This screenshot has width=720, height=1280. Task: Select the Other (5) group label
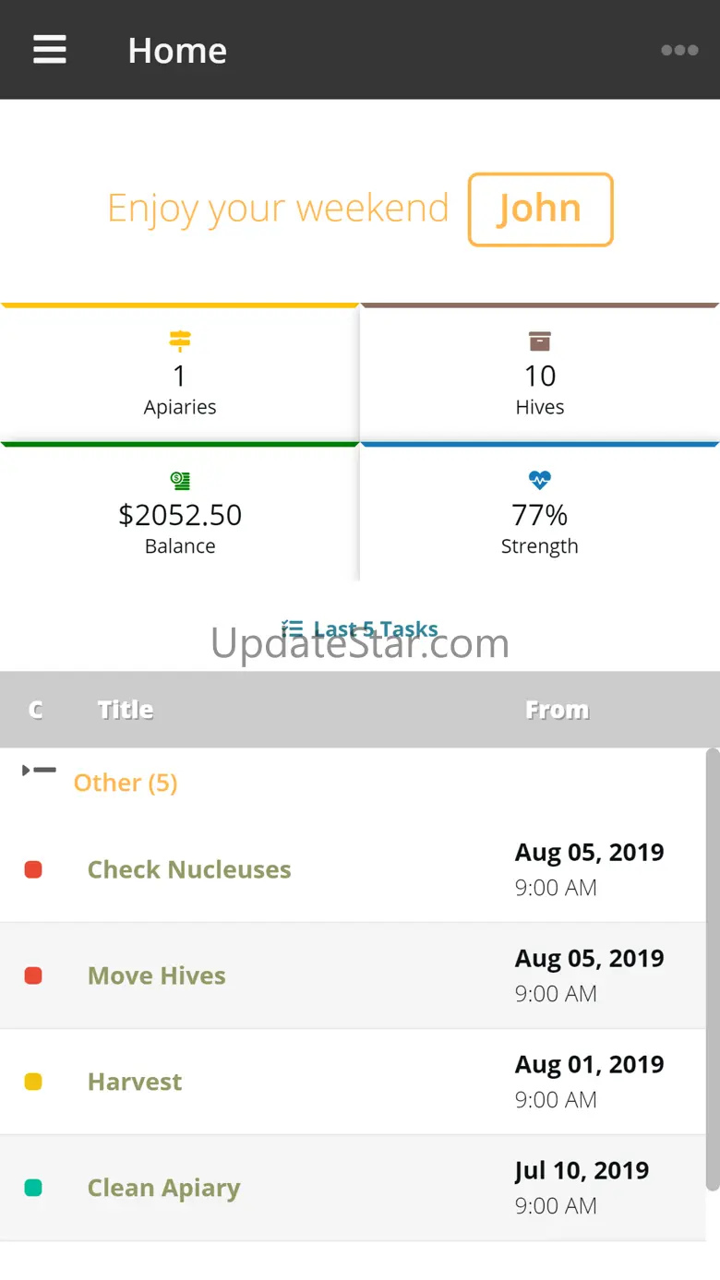[126, 783]
